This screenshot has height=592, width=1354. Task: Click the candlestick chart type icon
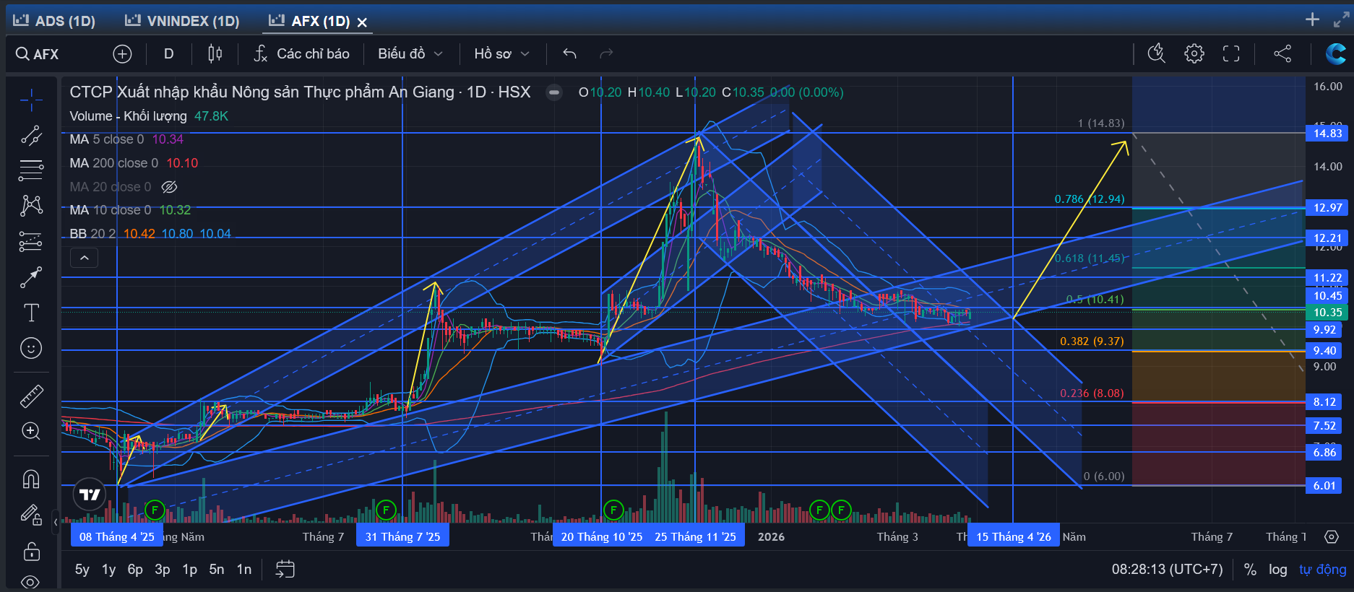pyautogui.click(x=215, y=53)
